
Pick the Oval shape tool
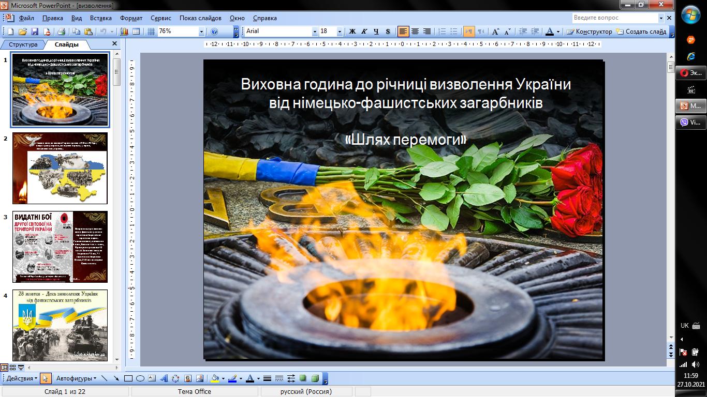click(x=140, y=378)
